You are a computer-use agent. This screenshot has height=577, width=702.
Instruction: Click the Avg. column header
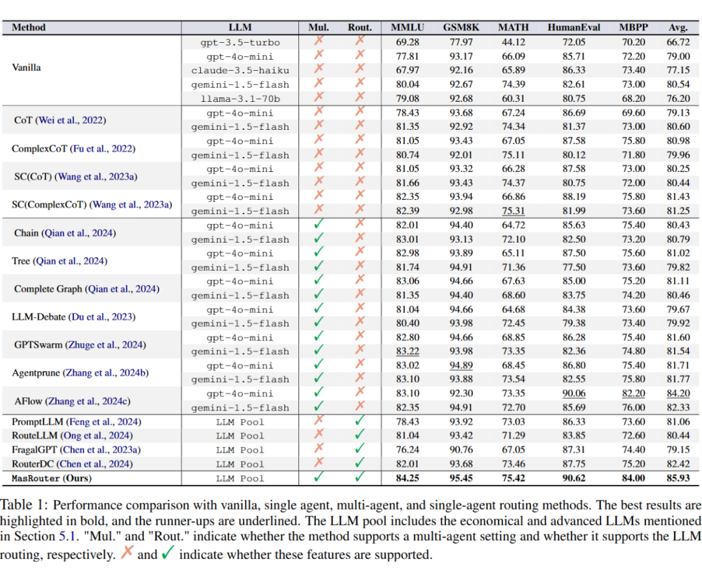pos(678,27)
